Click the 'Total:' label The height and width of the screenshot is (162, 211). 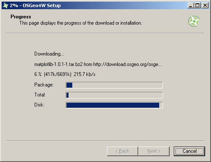(x=40, y=95)
